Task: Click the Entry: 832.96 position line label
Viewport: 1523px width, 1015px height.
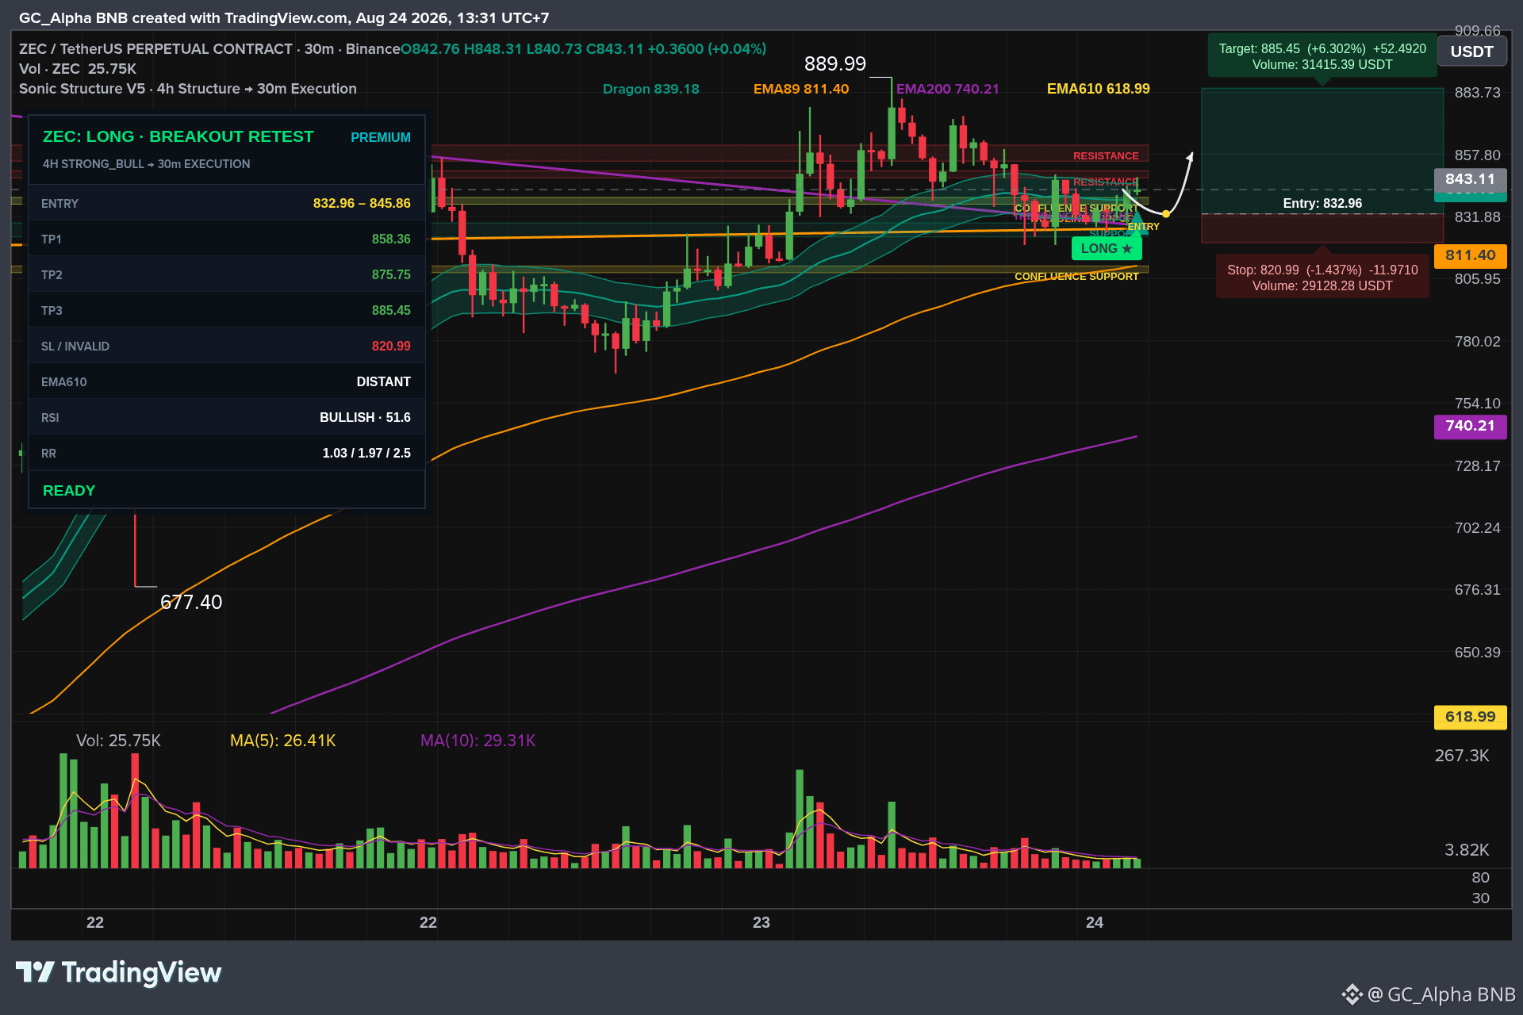Action: coord(1322,204)
